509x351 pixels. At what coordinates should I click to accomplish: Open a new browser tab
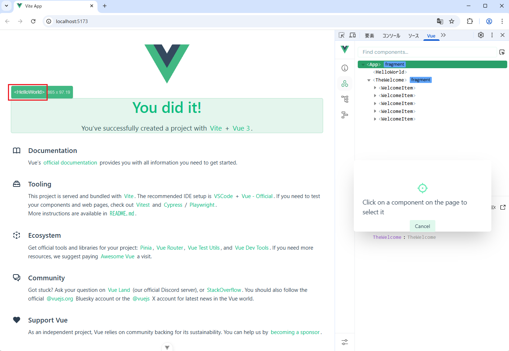tap(105, 6)
